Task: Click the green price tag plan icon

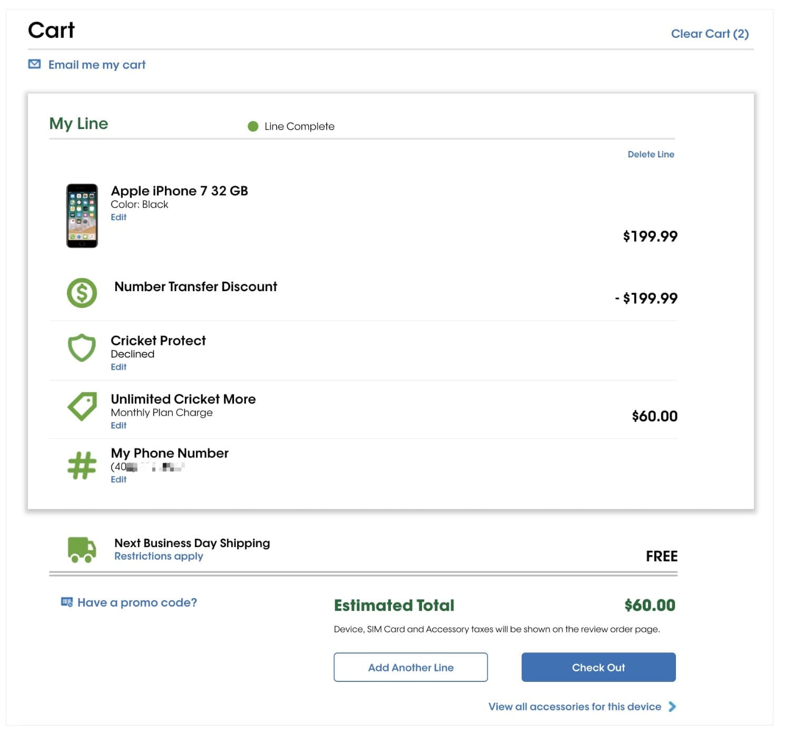Action: click(82, 406)
